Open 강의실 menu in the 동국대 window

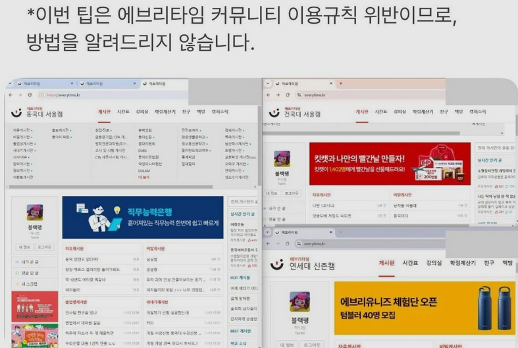click(x=142, y=112)
